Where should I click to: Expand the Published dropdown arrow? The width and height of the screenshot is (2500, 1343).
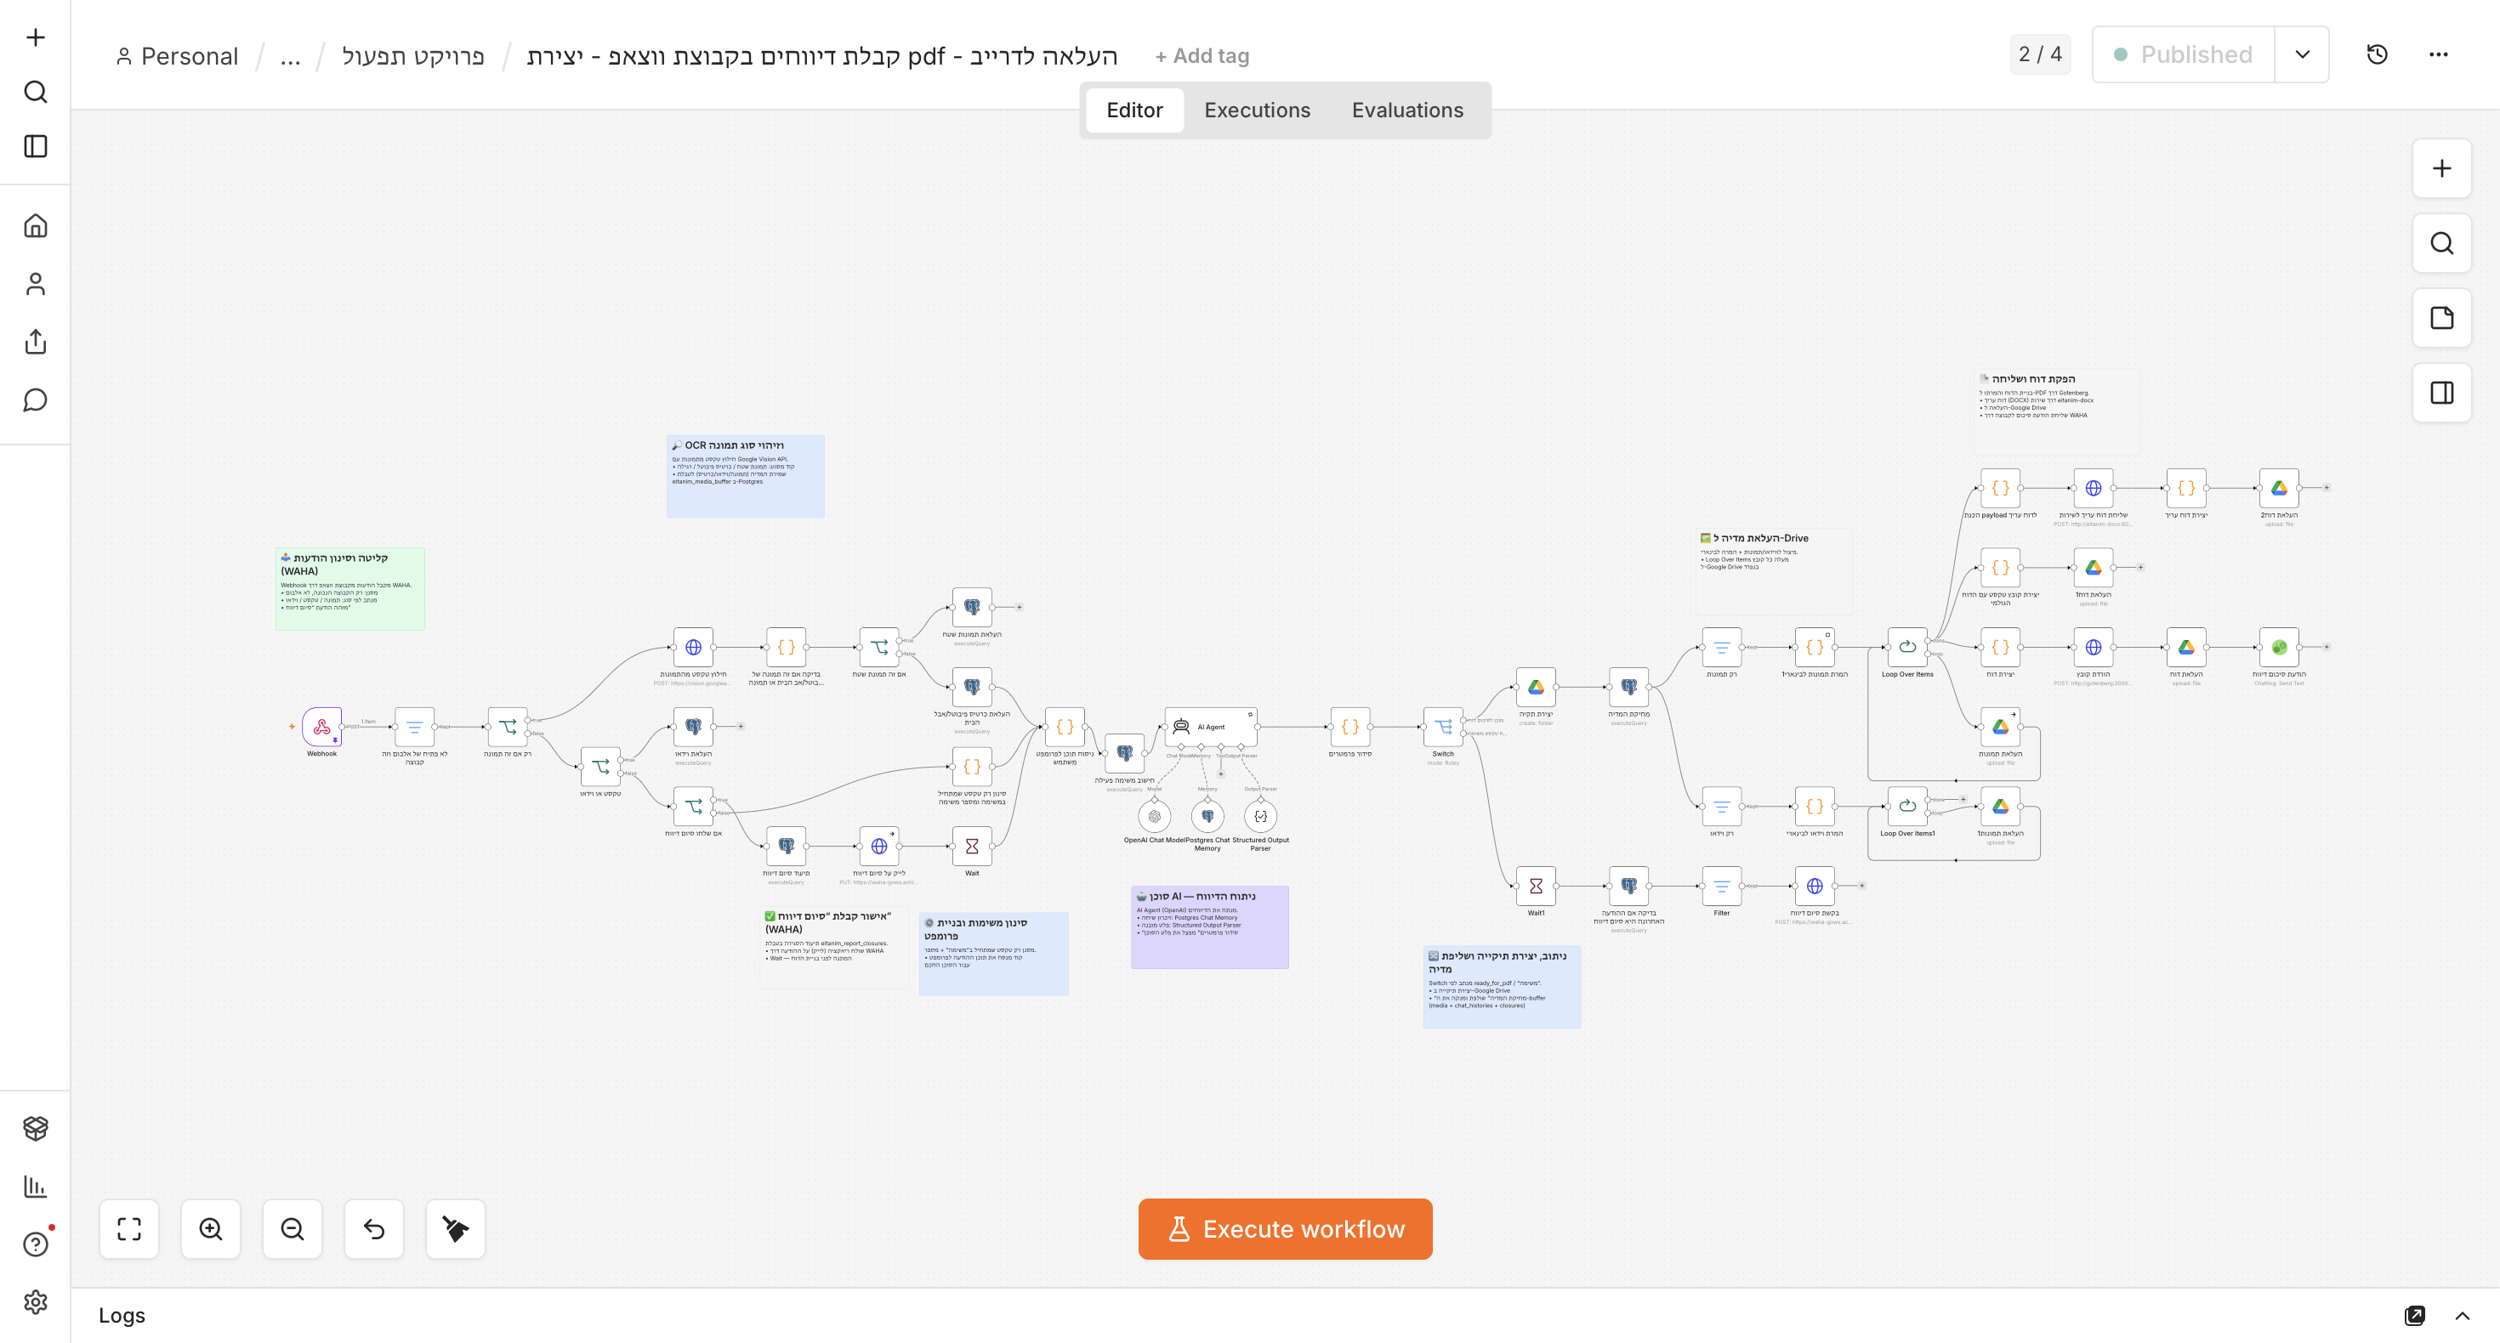(x=2302, y=54)
